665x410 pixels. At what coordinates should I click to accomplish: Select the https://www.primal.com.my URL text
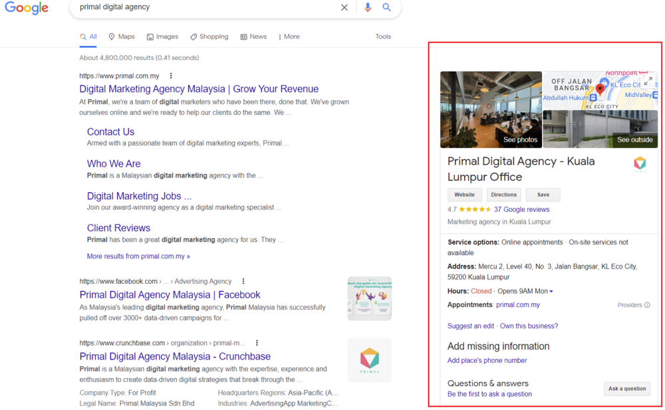click(x=119, y=76)
